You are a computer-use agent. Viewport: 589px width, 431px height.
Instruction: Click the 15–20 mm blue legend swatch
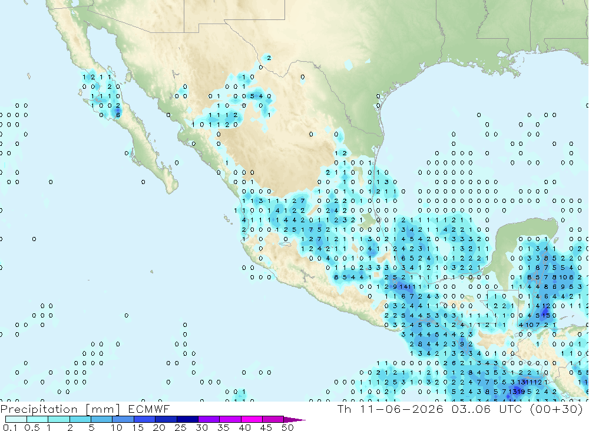[x=144, y=419]
